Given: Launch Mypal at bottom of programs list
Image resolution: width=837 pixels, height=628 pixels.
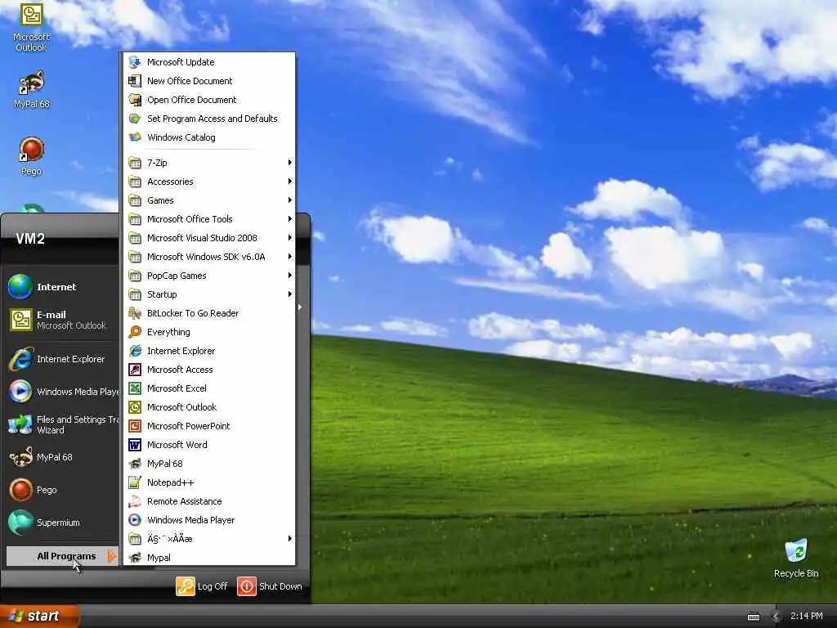Looking at the screenshot, I should pyautogui.click(x=209, y=558).
